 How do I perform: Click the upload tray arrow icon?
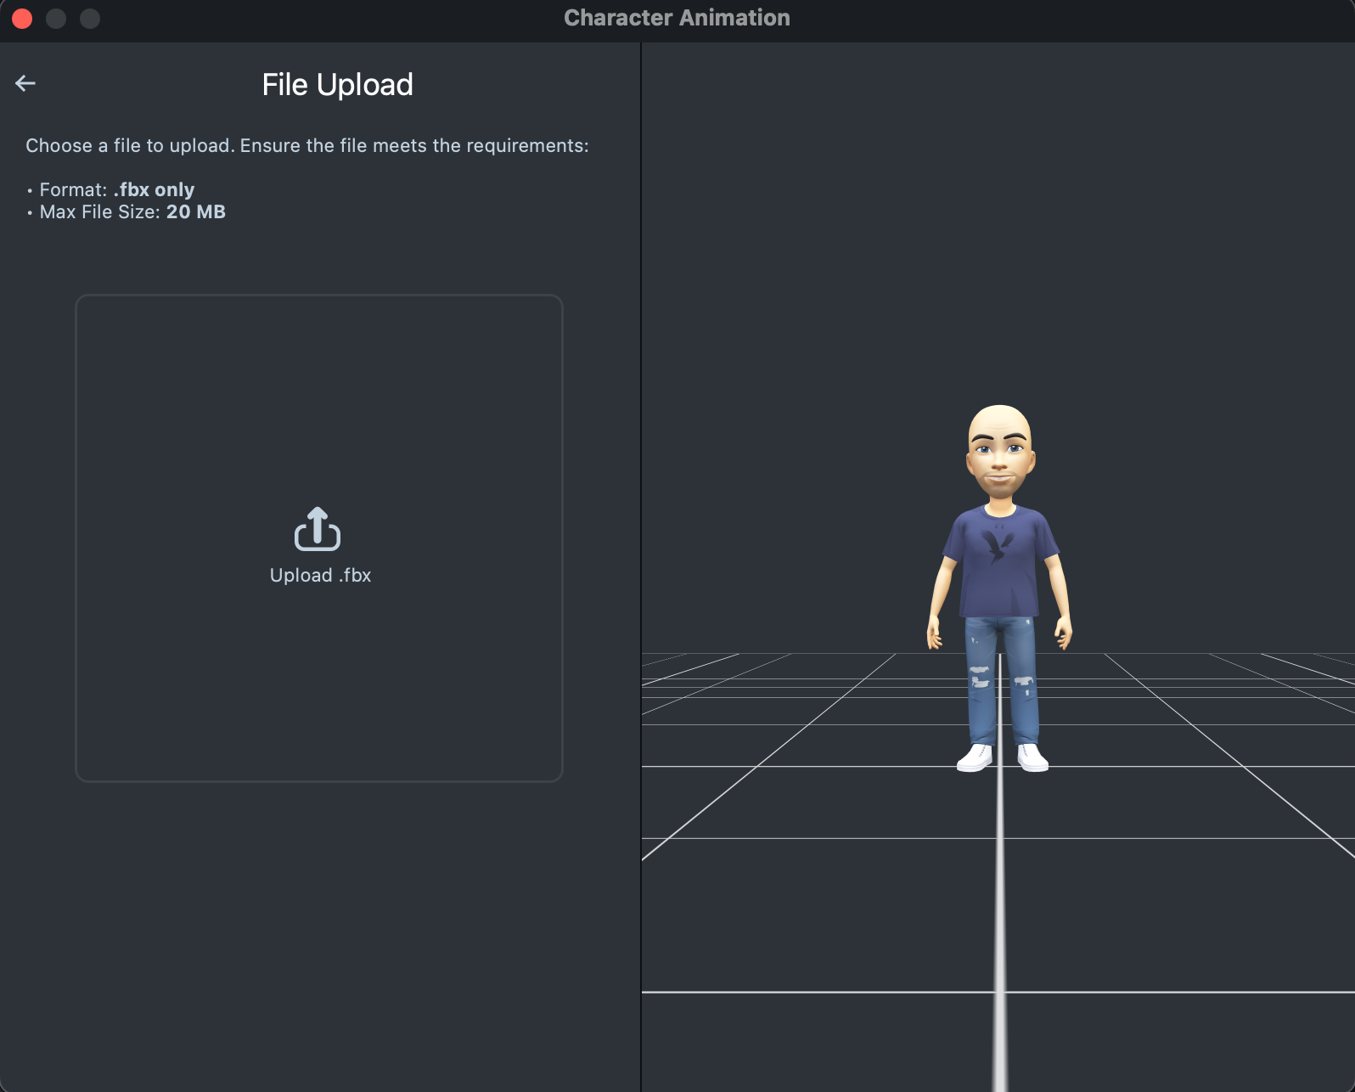(x=318, y=529)
